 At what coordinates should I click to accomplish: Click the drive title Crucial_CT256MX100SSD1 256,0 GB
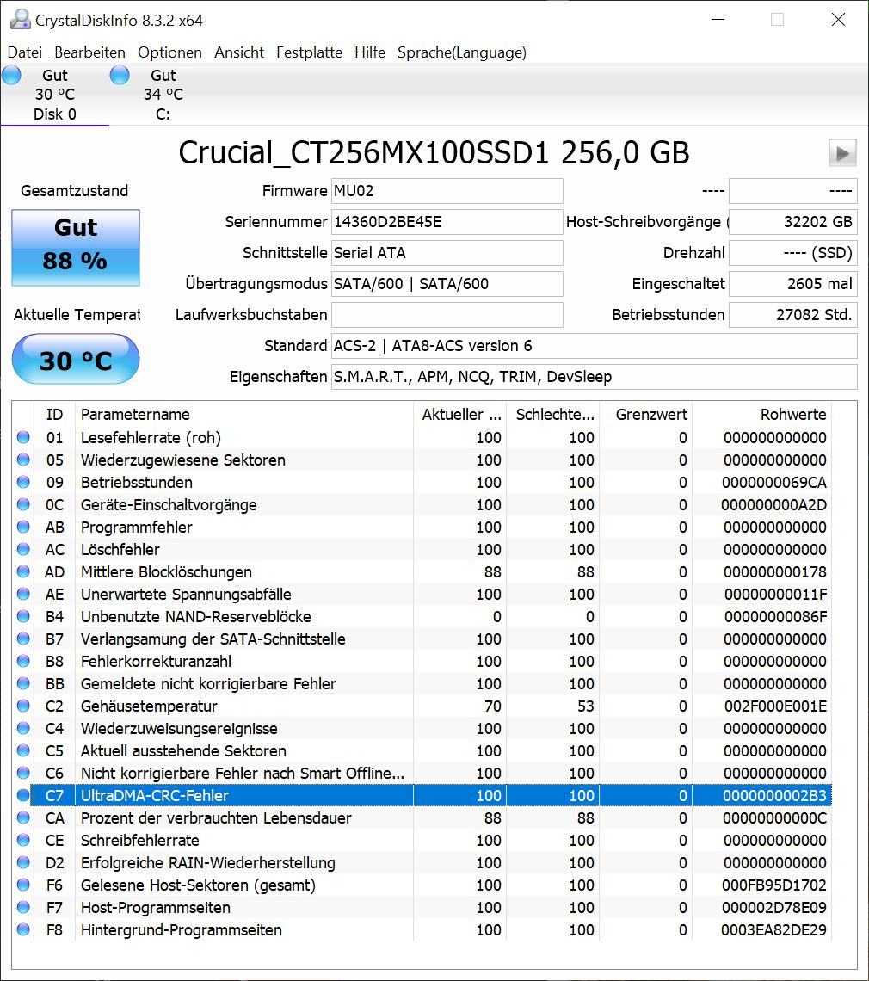click(x=434, y=152)
